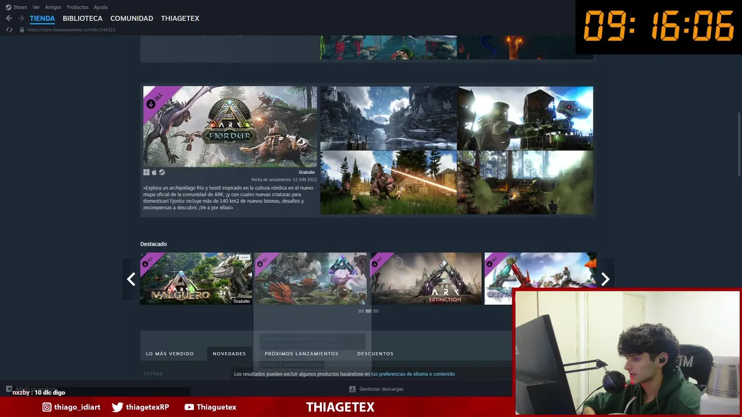The width and height of the screenshot is (742, 417).
Task: Open Gestionar descargas
Action: [x=381, y=389]
